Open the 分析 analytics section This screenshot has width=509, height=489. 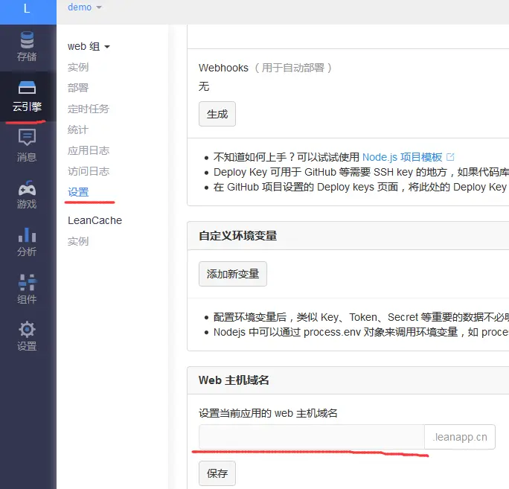click(27, 242)
